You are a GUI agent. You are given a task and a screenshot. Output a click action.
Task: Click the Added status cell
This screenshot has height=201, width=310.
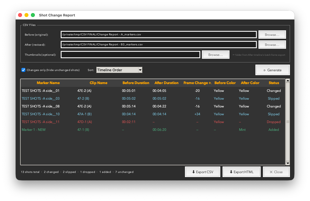click(274, 130)
